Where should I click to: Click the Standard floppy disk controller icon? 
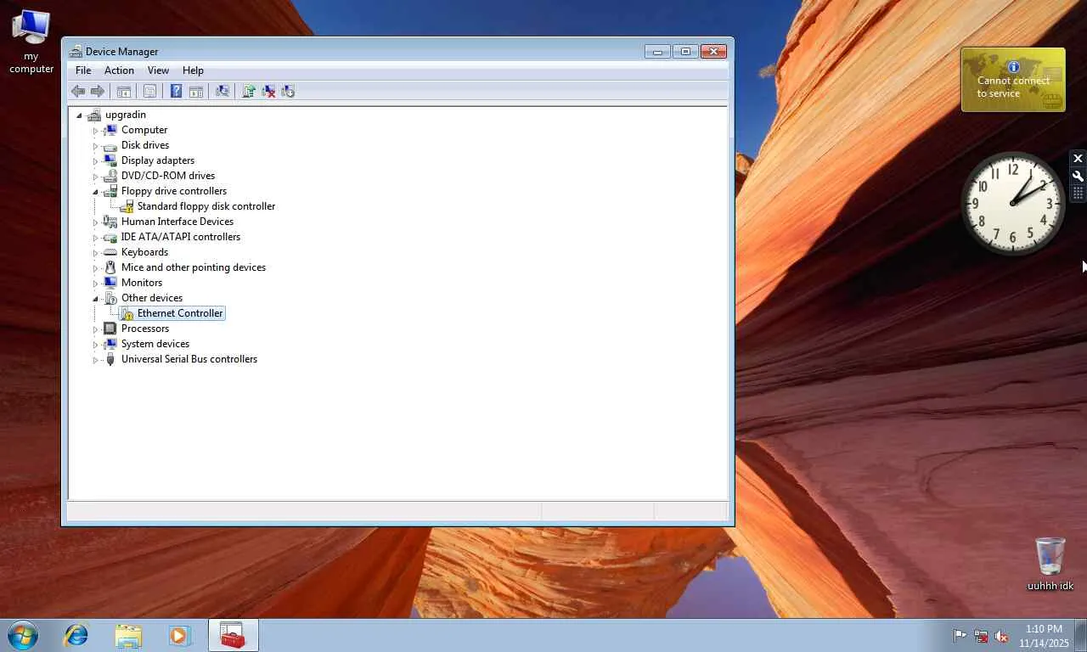click(127, 206)
